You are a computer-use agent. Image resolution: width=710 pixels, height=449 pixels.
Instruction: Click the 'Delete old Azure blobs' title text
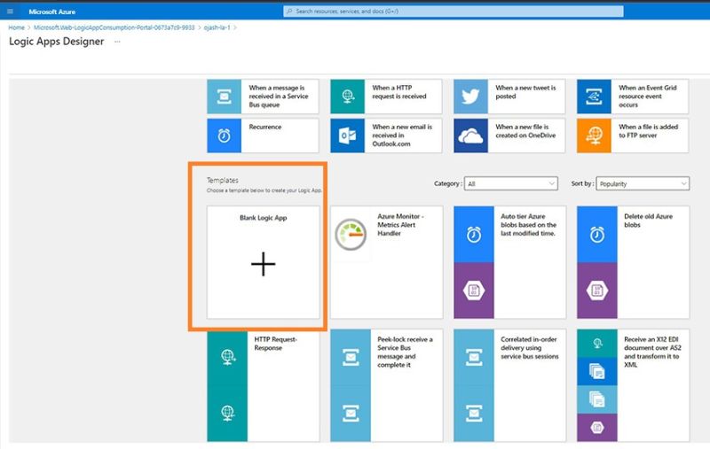[x=648, y=221]
